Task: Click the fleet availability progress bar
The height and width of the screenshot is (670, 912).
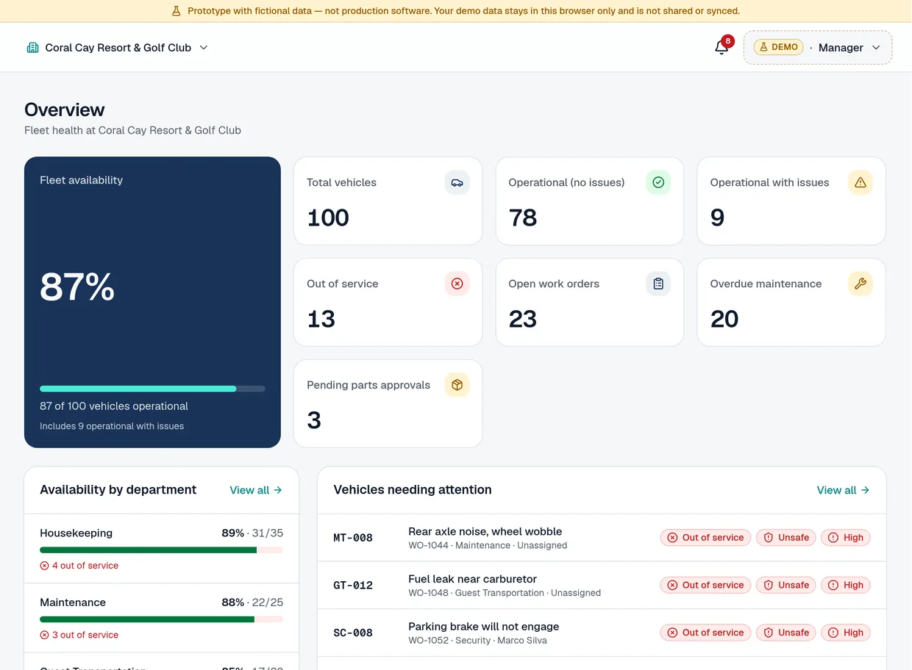Action: [152, 389]
